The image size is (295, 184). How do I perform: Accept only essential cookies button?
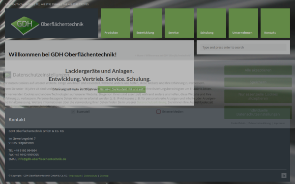(x=258, y=96)
